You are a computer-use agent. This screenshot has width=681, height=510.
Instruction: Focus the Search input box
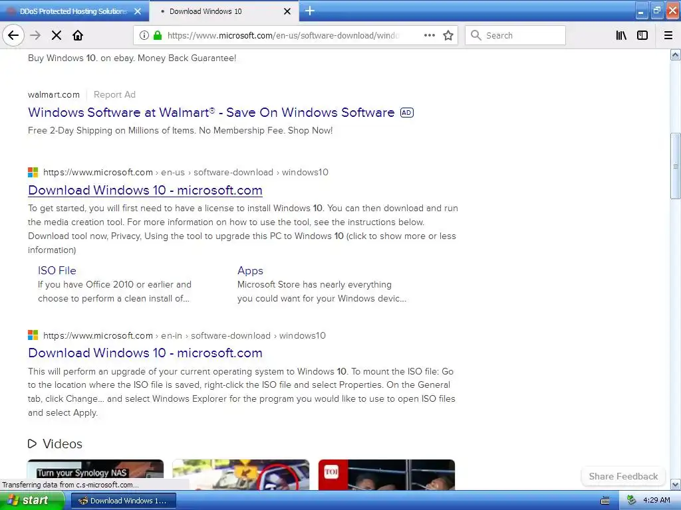tap(515, 36)
